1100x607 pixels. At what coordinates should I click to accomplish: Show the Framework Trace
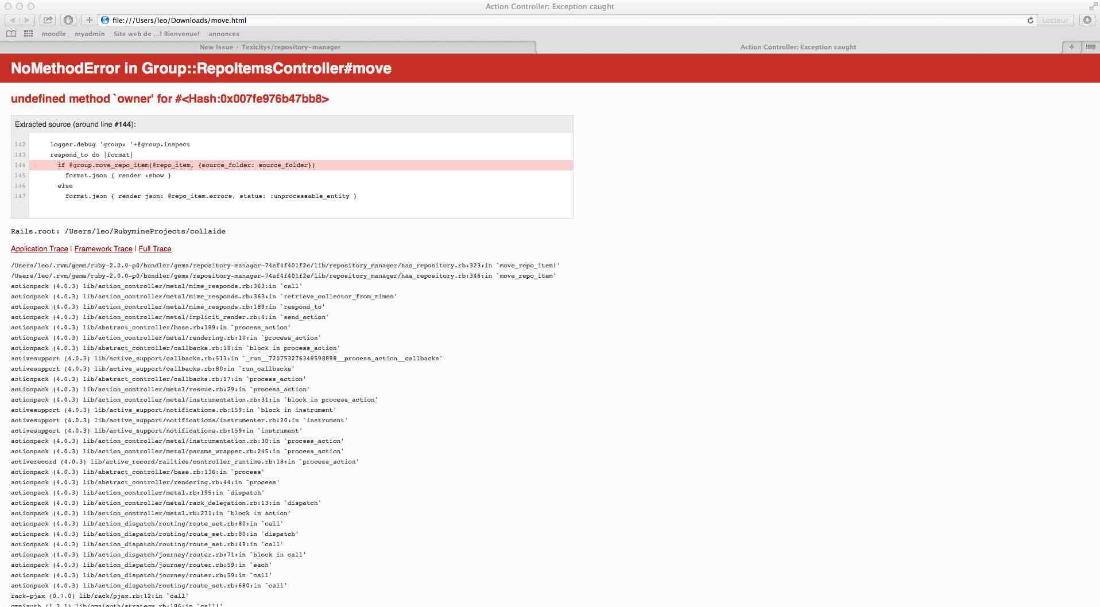pyautogui.click(x=103, y=249)
